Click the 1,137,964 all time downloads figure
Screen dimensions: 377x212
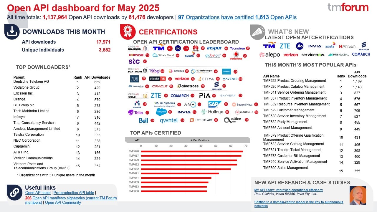click(x=55, y=17)
